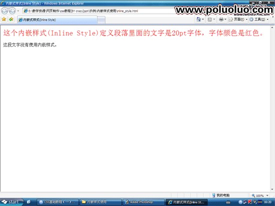Open a new blank tab

(101, 20)
